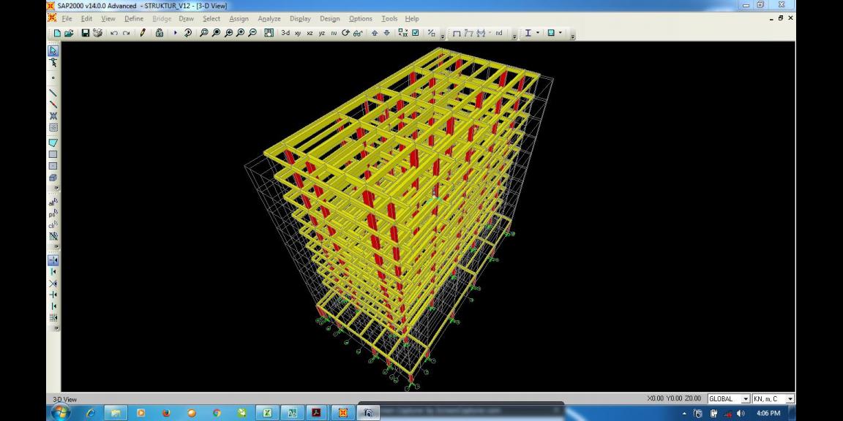Select the Draw Frame/Cable tool
The width and height of the screenshot is (843, 421).
pyautogui.click(x=53, y=93)
